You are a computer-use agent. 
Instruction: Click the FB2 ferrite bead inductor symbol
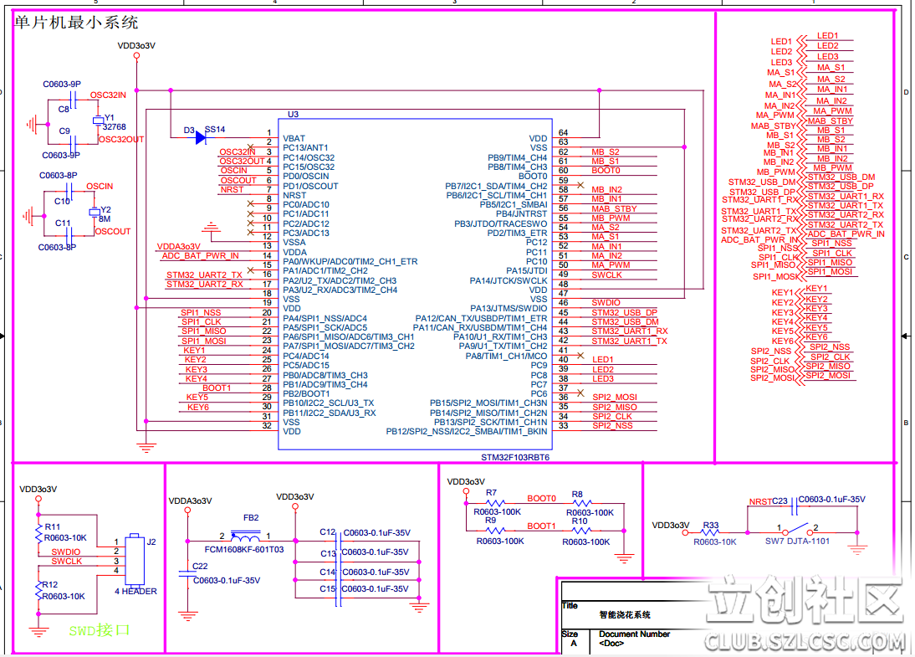tap(250, 536)
